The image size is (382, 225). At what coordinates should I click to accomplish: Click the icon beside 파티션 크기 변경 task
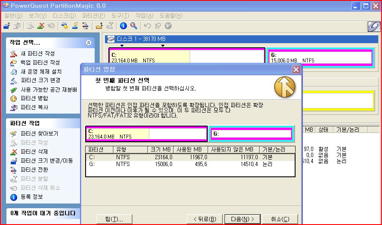pyautogui.click(x=14, y=80)
